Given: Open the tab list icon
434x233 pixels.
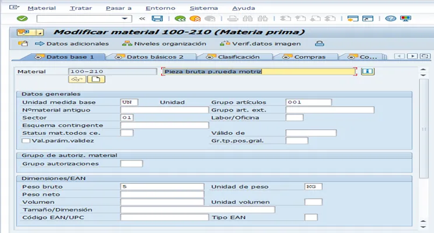Looking at the screenshot, I should click(x=425, y=56).
